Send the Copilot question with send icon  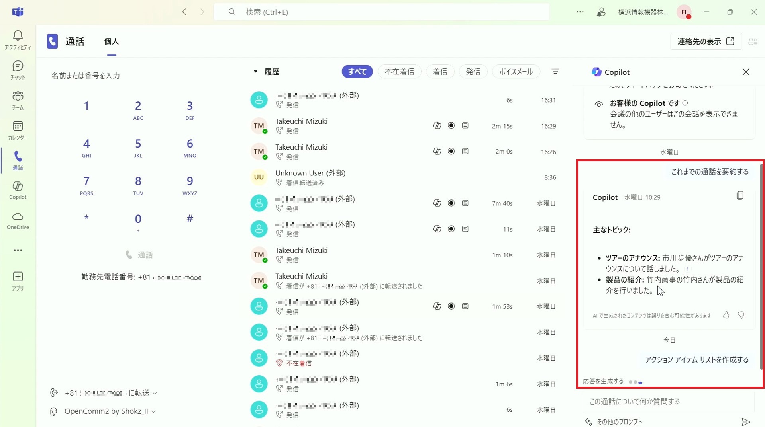click(745, 422)
